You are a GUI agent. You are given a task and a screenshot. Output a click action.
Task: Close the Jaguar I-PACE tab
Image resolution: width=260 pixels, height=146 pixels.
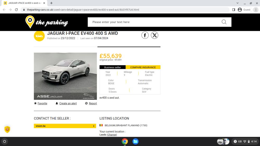pyautogui.click(x=44, y=3)
